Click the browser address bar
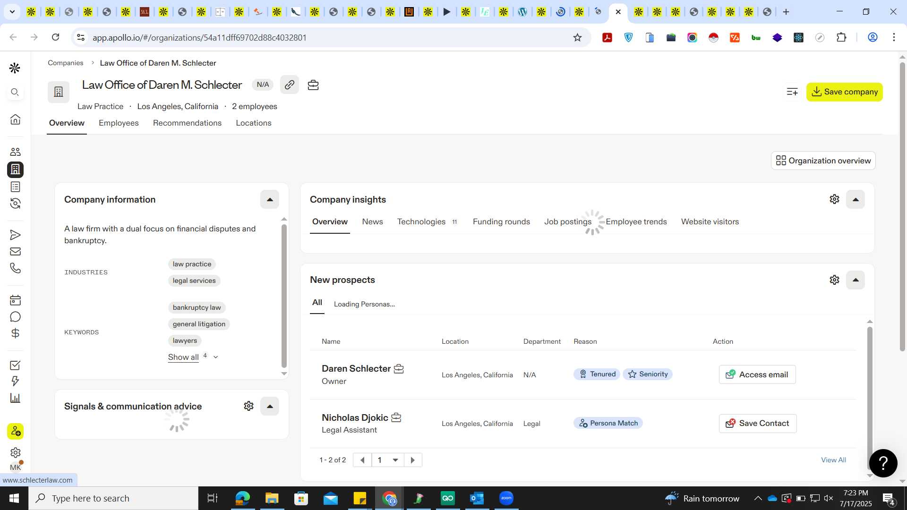The height and width of the screenshot is (510, 907). click(x=331, y=37)
